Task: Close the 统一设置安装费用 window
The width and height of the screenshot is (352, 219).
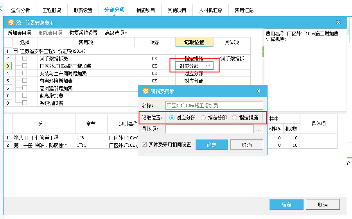Action: pyautogui.click(x=338, y=23)
